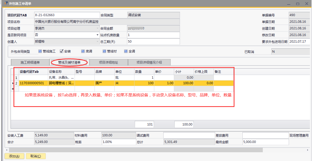Click the 项目代码TAB input field

[x=67, y=15]
